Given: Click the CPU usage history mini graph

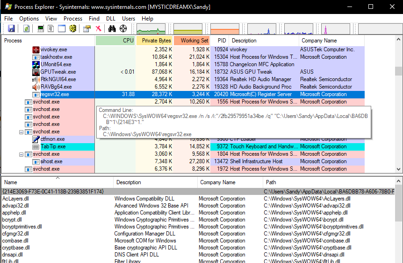Looking at the screenshot, I should 151,29.
